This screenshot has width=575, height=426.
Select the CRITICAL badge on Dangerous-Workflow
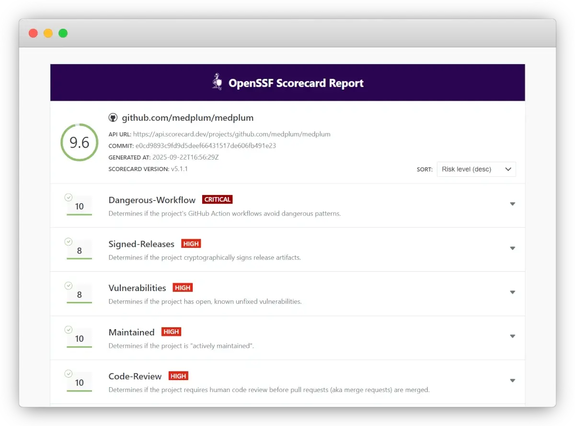pyautogui.click(x=217, y=199)
